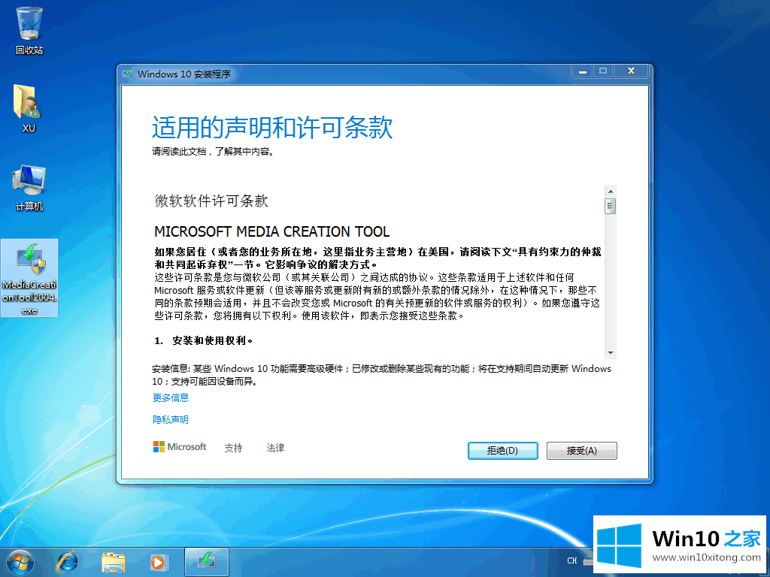Click the heading 微软软件许可条款
The height and width of the screenshot is (577, 770).
point(211,201)
